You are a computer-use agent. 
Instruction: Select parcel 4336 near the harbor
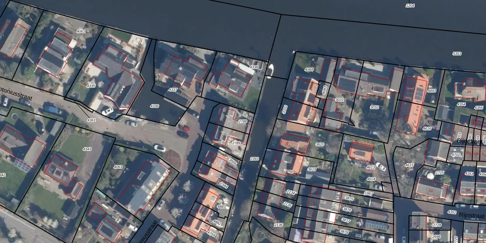[154, 106]
